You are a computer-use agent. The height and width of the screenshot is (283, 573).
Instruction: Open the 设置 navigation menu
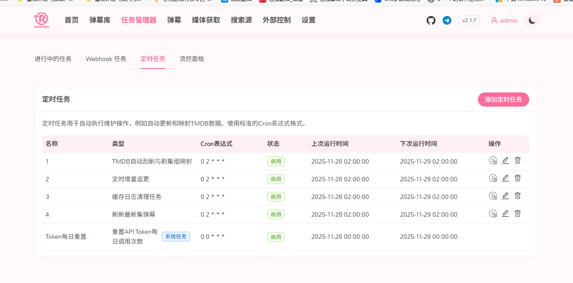[308, 20]
